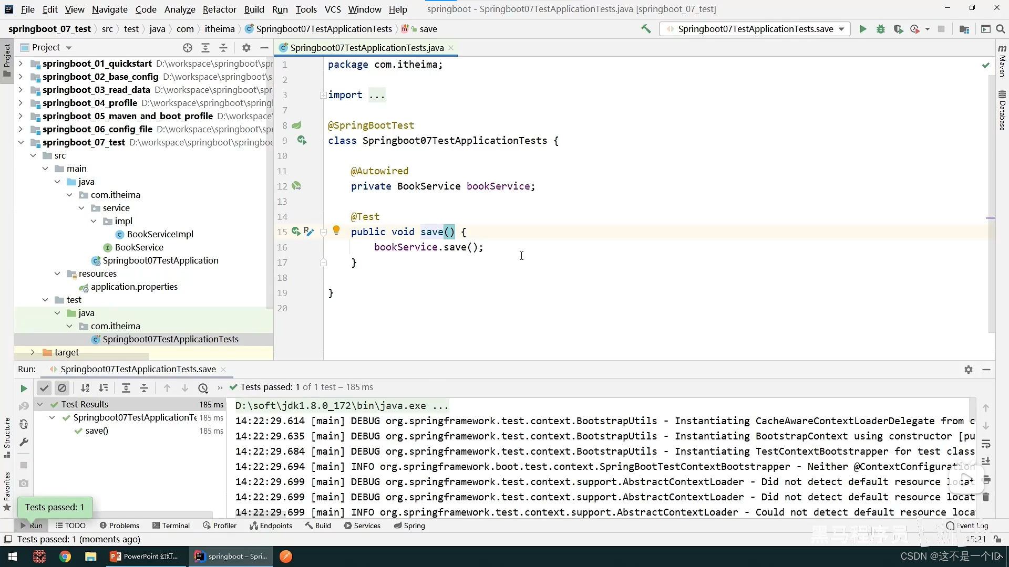Select BookServiceImpl in project tree
Screen dimensions: 1009x567
[160, 234]
